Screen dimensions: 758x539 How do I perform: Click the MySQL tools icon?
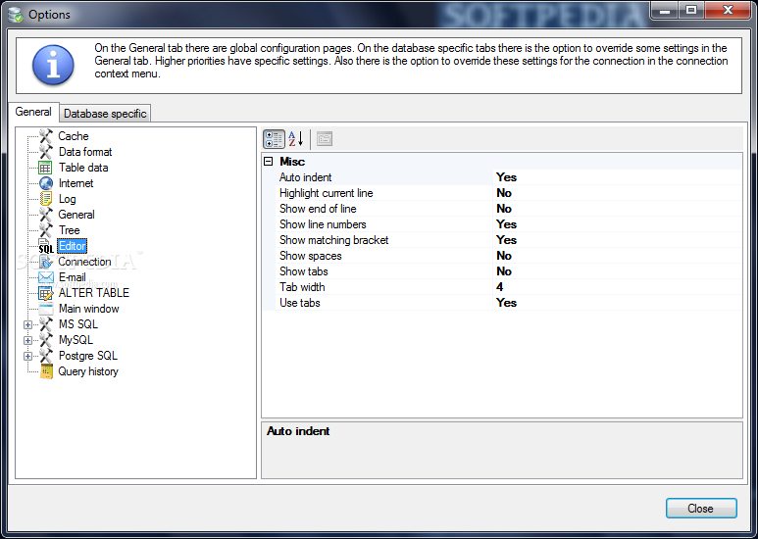pos(46,340)
